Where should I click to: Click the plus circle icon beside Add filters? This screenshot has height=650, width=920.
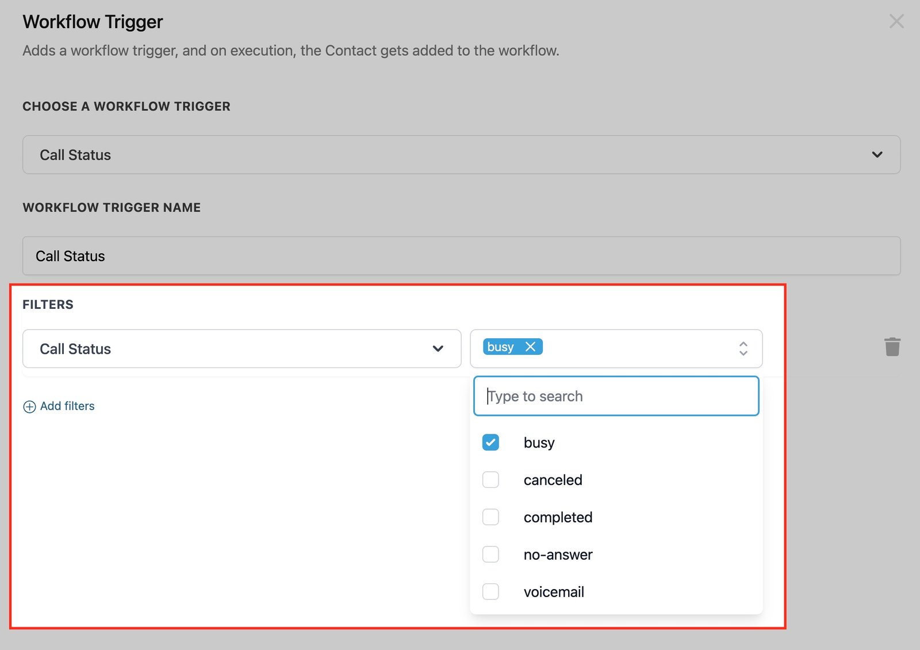(x=29, y=407)
